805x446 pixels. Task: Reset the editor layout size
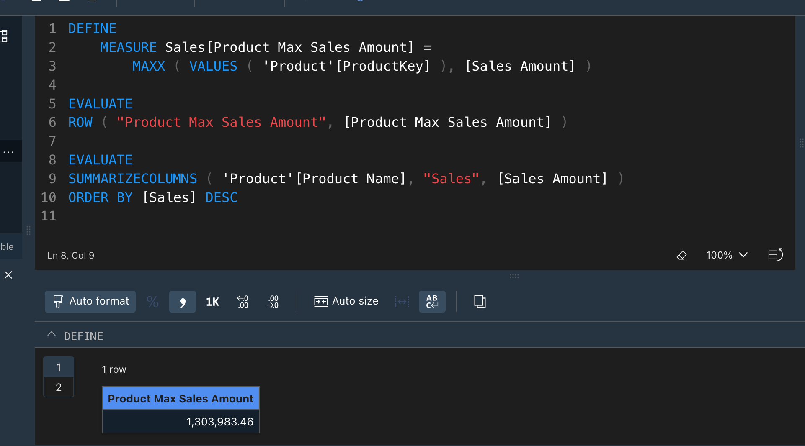click(775, 255)
